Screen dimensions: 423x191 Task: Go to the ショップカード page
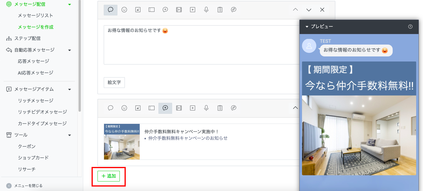point(33,158)
